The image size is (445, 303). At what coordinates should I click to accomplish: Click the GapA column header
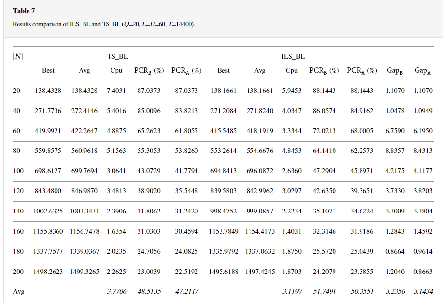[x=422, y=71]
